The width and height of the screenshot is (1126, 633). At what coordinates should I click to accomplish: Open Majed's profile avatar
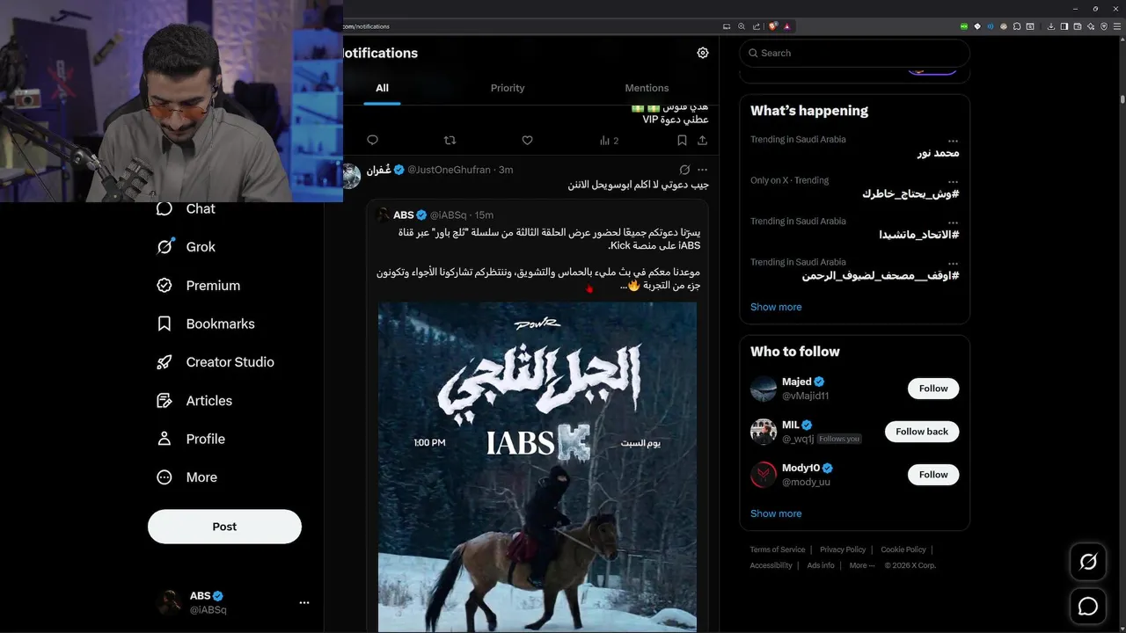pos(764,389)
